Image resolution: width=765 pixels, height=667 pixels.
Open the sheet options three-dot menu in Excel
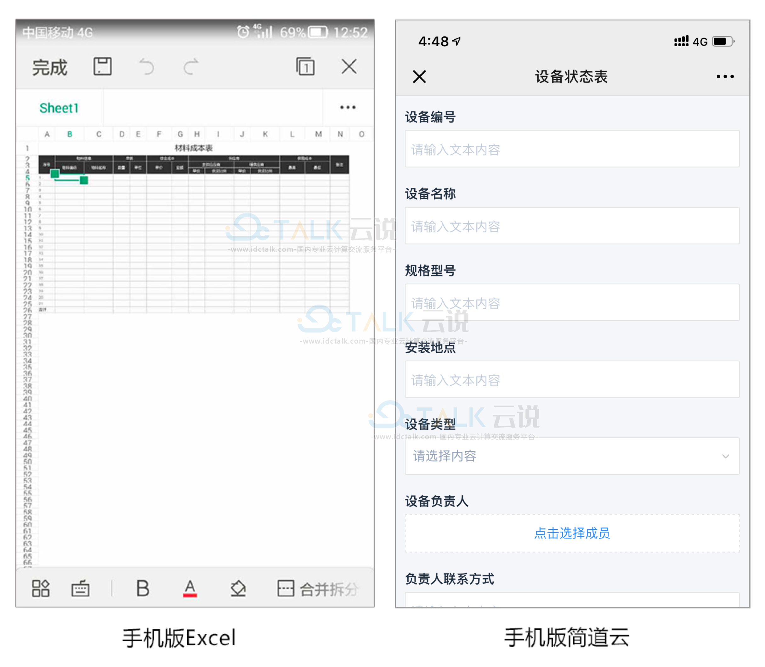348,108
